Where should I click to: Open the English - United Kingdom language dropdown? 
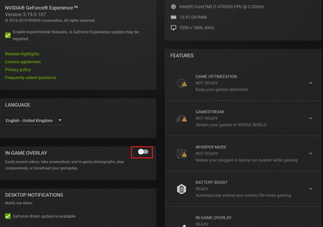(x=34, y=120)
